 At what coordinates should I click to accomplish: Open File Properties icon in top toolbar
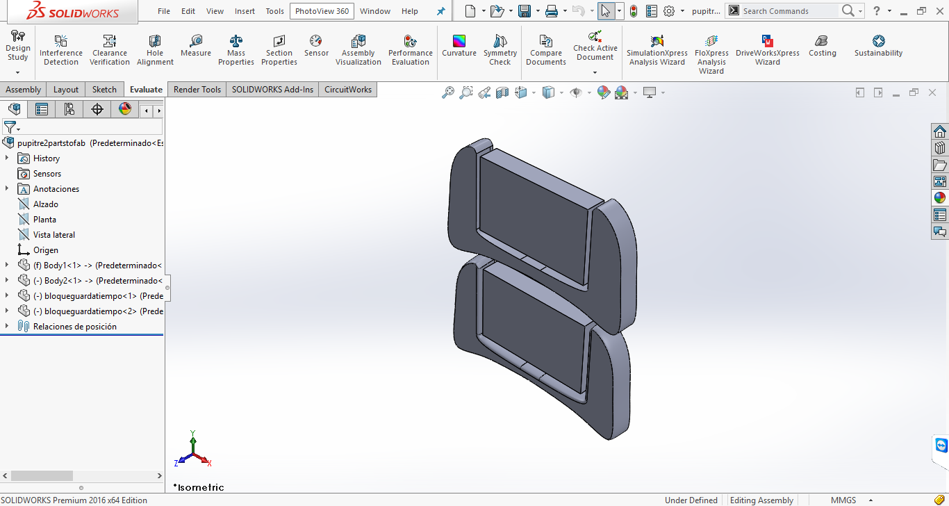pos(652,11)
